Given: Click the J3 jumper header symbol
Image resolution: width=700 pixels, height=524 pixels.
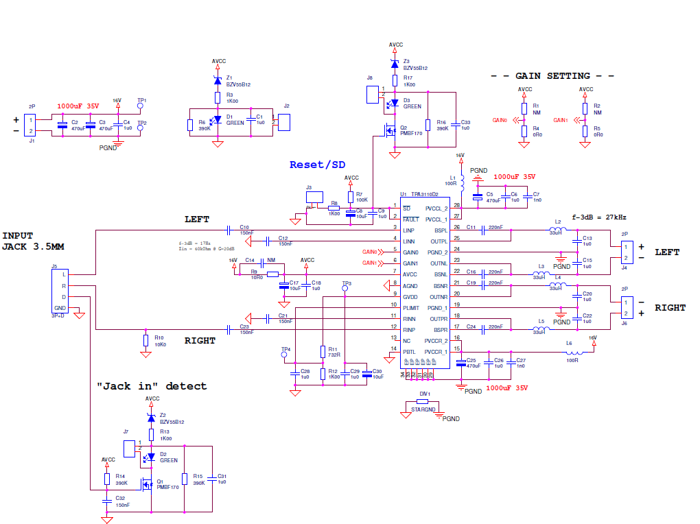Looking at the screenshot, I should pyautogui.click(x=314, y=198).
